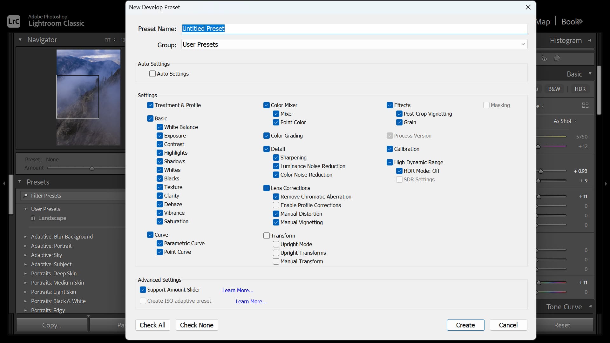Click the preset Amount slider handle
Image resolution: width=610 pixels, height=343 pixels.
pyautogui.click(x=92, y=168)
